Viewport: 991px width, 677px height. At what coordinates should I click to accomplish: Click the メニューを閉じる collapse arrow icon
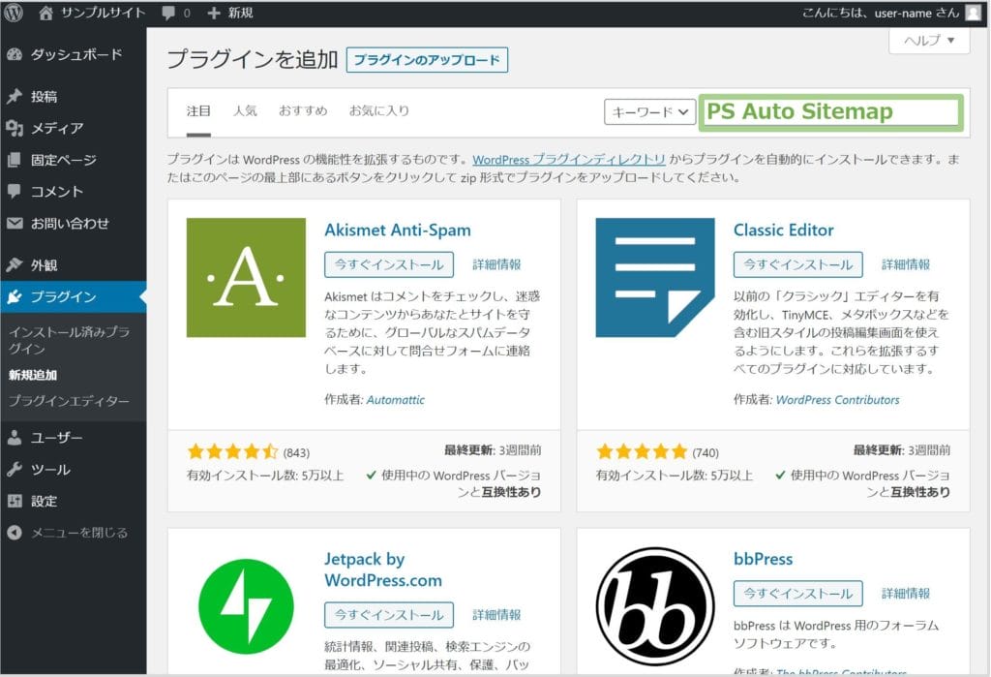(15, 533)
